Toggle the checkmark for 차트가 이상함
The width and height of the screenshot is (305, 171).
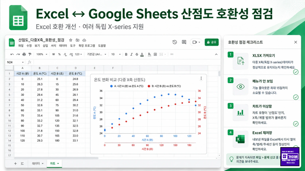click(296, 124)
